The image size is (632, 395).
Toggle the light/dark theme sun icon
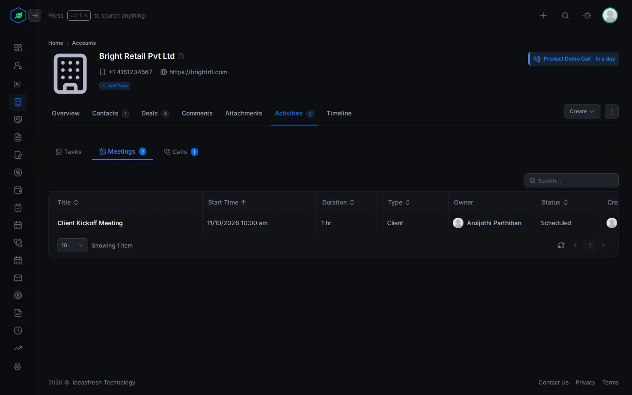587,15
